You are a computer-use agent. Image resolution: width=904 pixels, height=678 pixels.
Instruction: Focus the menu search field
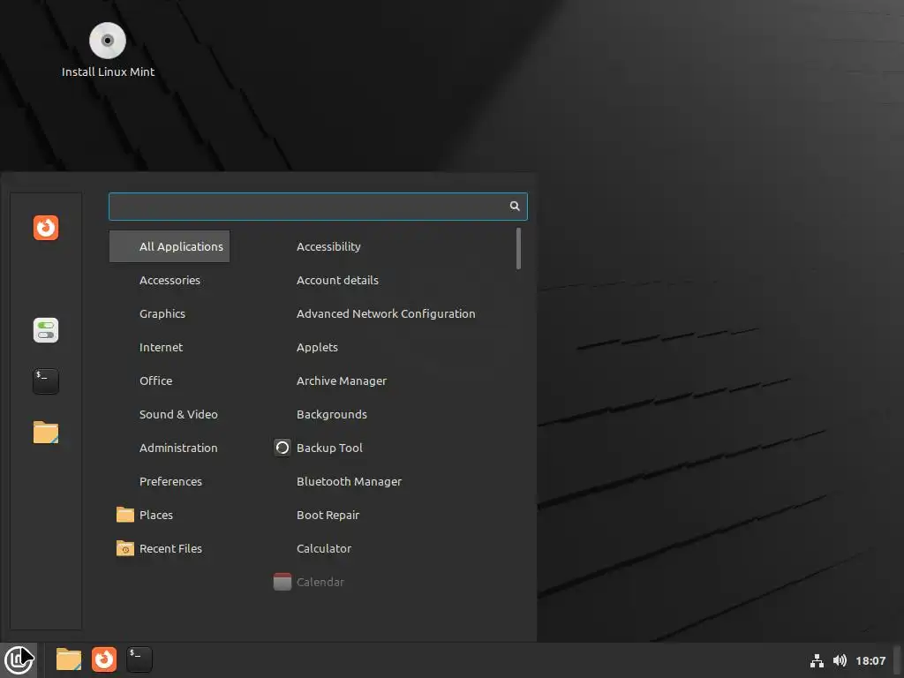[318, 207]
